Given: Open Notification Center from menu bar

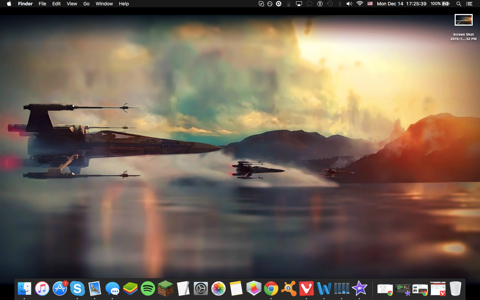Looking at the screenshot, I should (x=469, y=4).
